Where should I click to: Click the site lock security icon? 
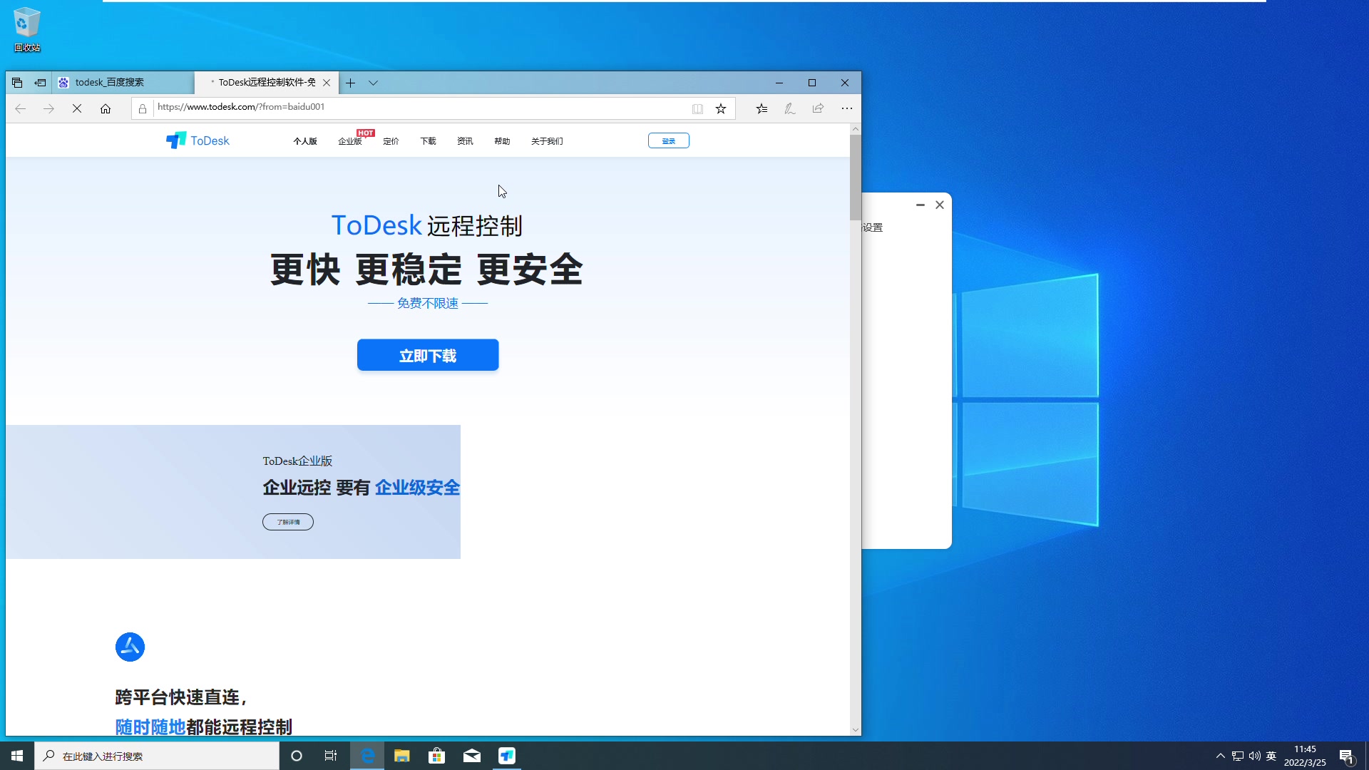tap(143, 108)
